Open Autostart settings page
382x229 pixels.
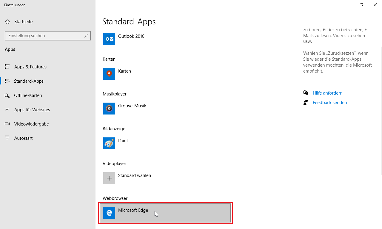pyautogui.click(x=23, y=138)
